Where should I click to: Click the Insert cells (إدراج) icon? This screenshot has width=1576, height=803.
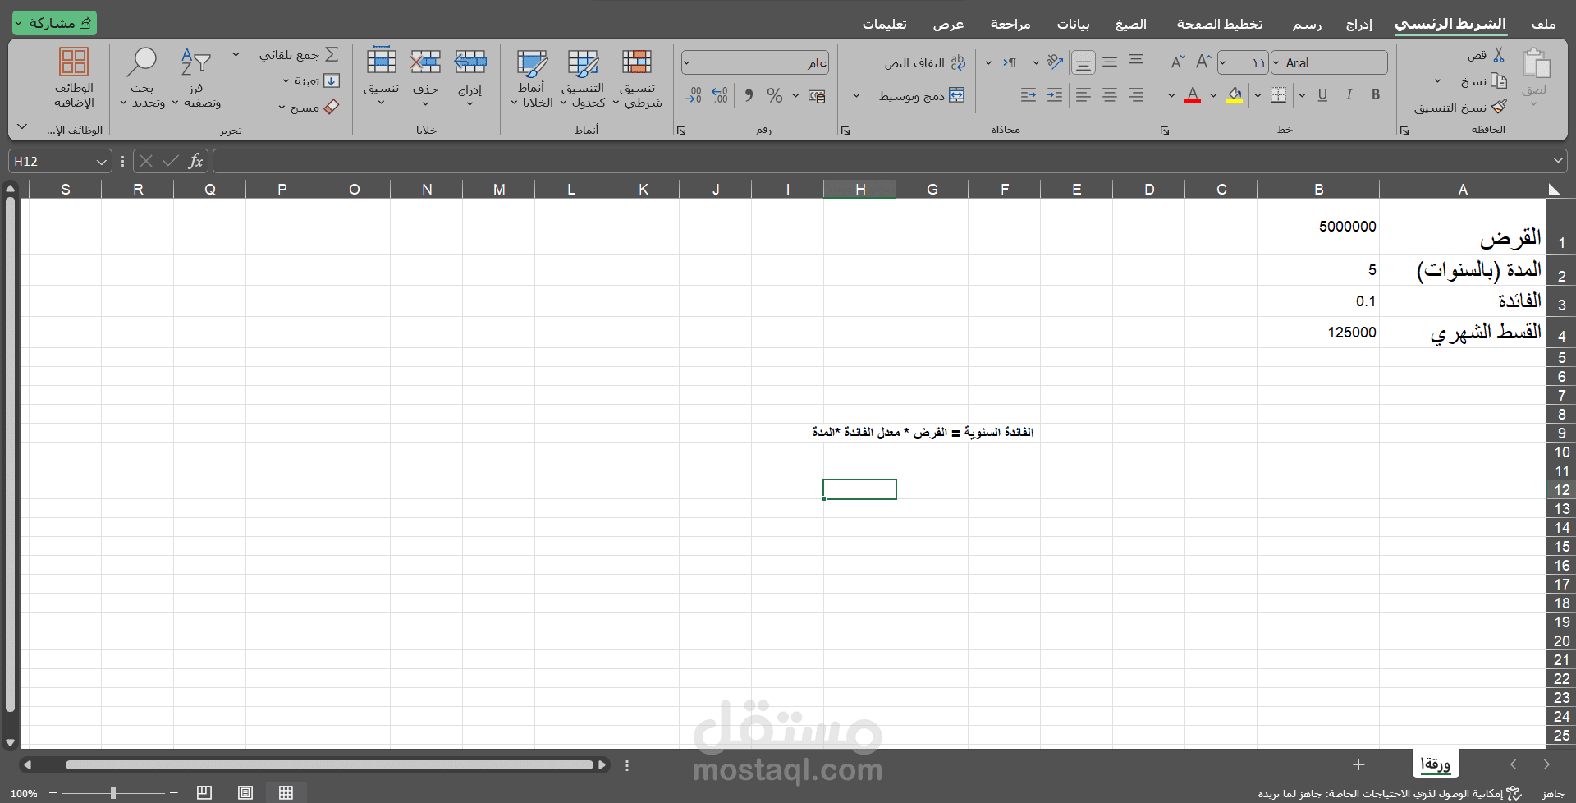(470, 62)
